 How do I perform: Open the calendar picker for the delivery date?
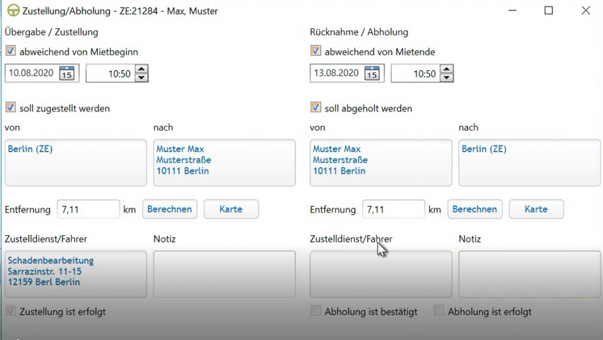coord(67,73)
